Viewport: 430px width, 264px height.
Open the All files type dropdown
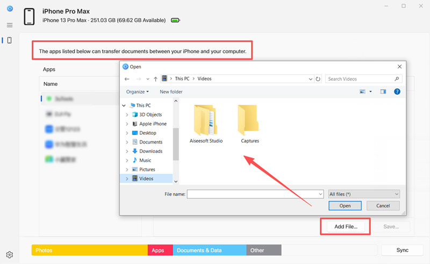point(364,194)
